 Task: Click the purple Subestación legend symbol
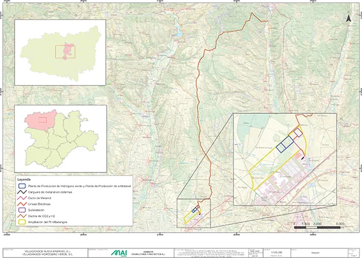point(22,210)
